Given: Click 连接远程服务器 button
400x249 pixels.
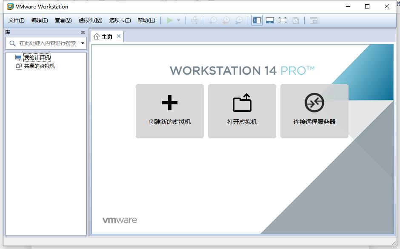Looking at the screenshot, I should pos(314,111).
